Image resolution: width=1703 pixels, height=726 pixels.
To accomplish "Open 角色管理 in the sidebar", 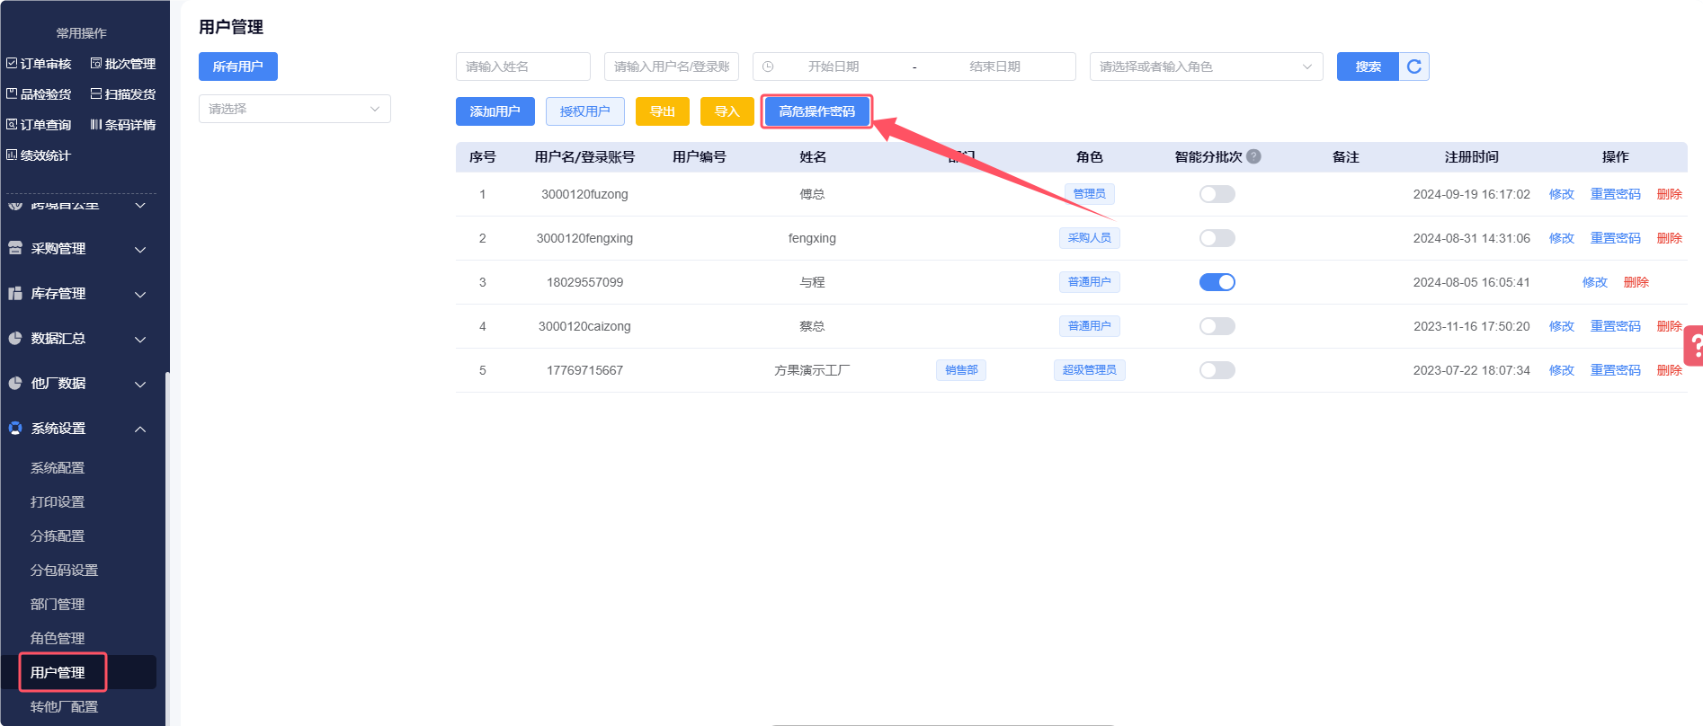I will tap(58, 638).
